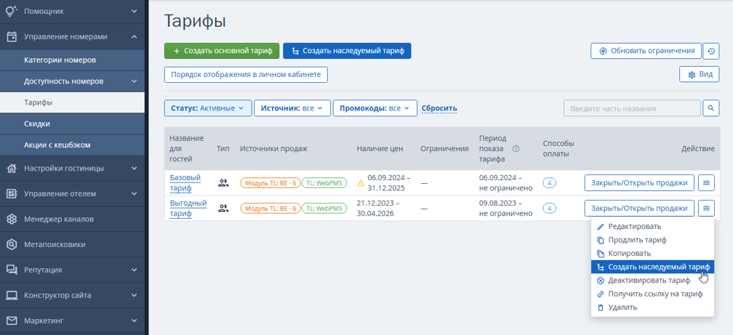Click the restrictions history clock icon button
Image resolution: width=733 pixels, height=335 pixels.
(711, 51)
